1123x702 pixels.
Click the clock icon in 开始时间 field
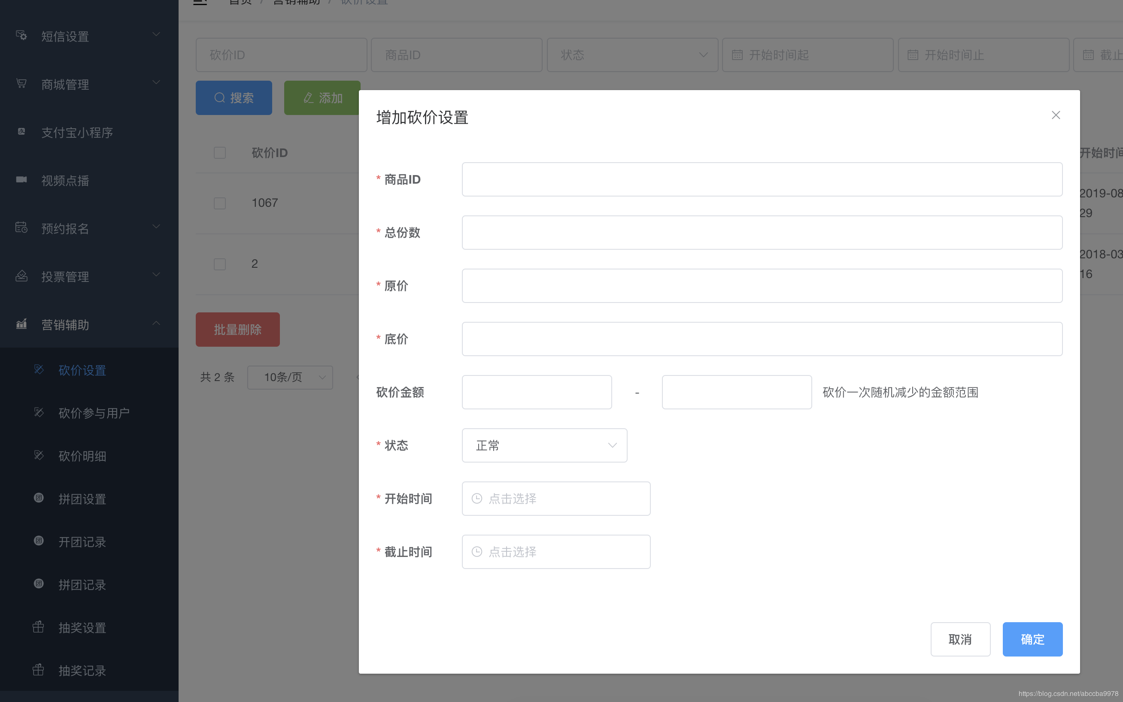click(x=477, y=499)
